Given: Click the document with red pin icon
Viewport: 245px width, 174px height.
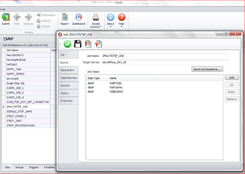Looking at the screenshot, I should [88, 44].
